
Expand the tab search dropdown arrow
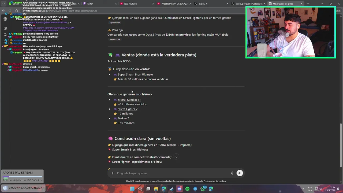[x=3, y=4]
